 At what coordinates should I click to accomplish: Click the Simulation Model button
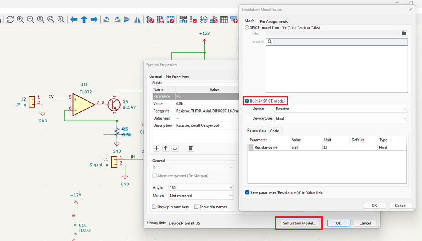(299, 223)
